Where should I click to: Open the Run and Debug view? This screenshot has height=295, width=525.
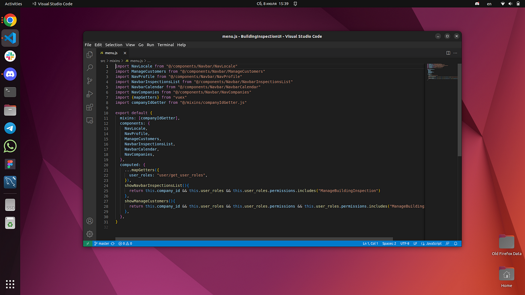90,94
